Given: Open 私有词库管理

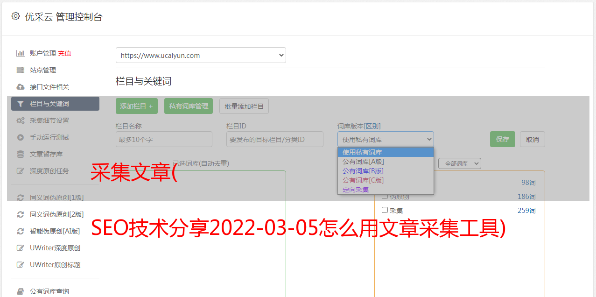Looking at the screenshot, I should click(x=189, y=106).
